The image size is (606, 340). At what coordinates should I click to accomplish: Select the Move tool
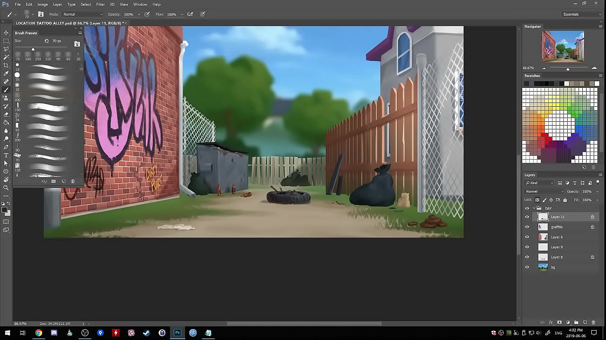tap(6, 33)
